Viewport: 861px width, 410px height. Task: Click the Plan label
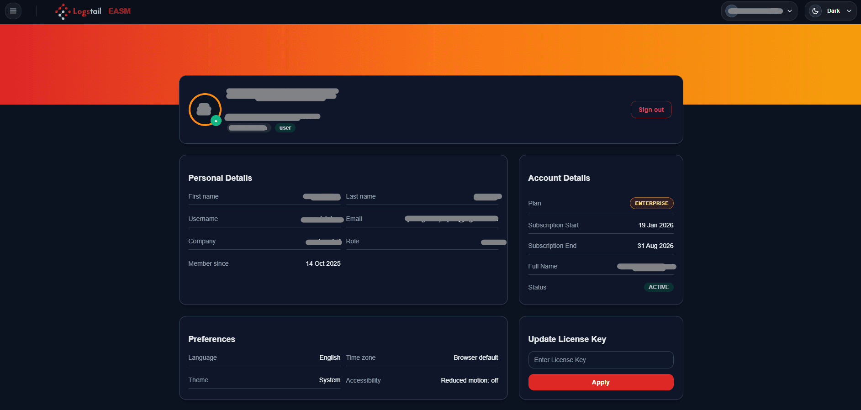tap(534, 203)
